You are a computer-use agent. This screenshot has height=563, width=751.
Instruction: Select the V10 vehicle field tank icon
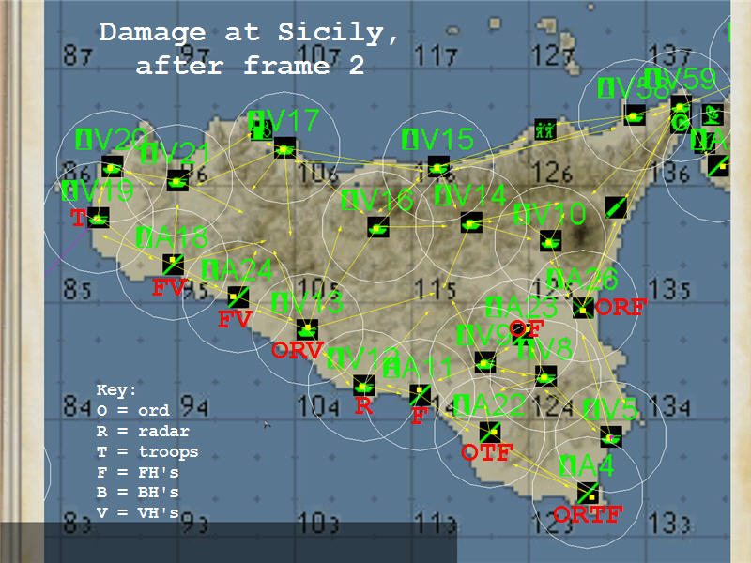[550, 241]
